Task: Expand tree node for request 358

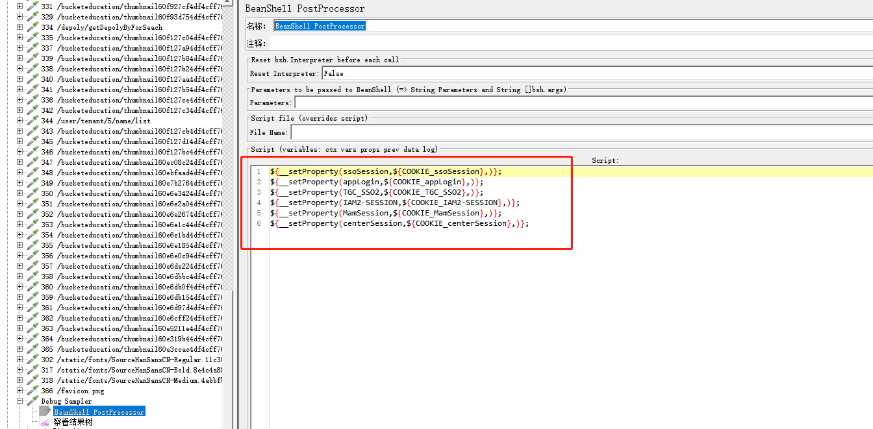Action: [x=19, y=276]
